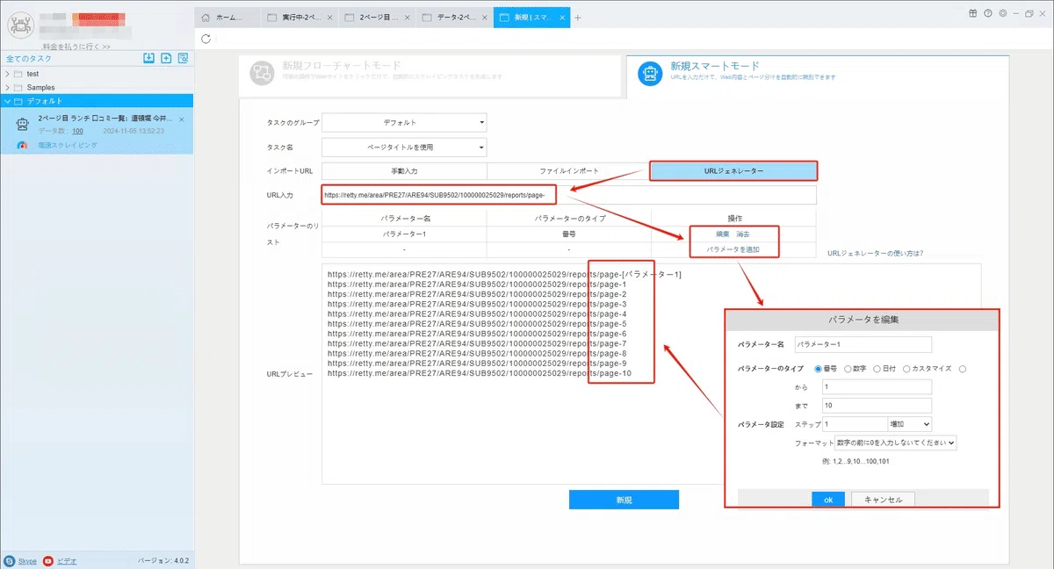Switch to the ホーム tab
1054x569 pixels.
[x=227, y=18]
